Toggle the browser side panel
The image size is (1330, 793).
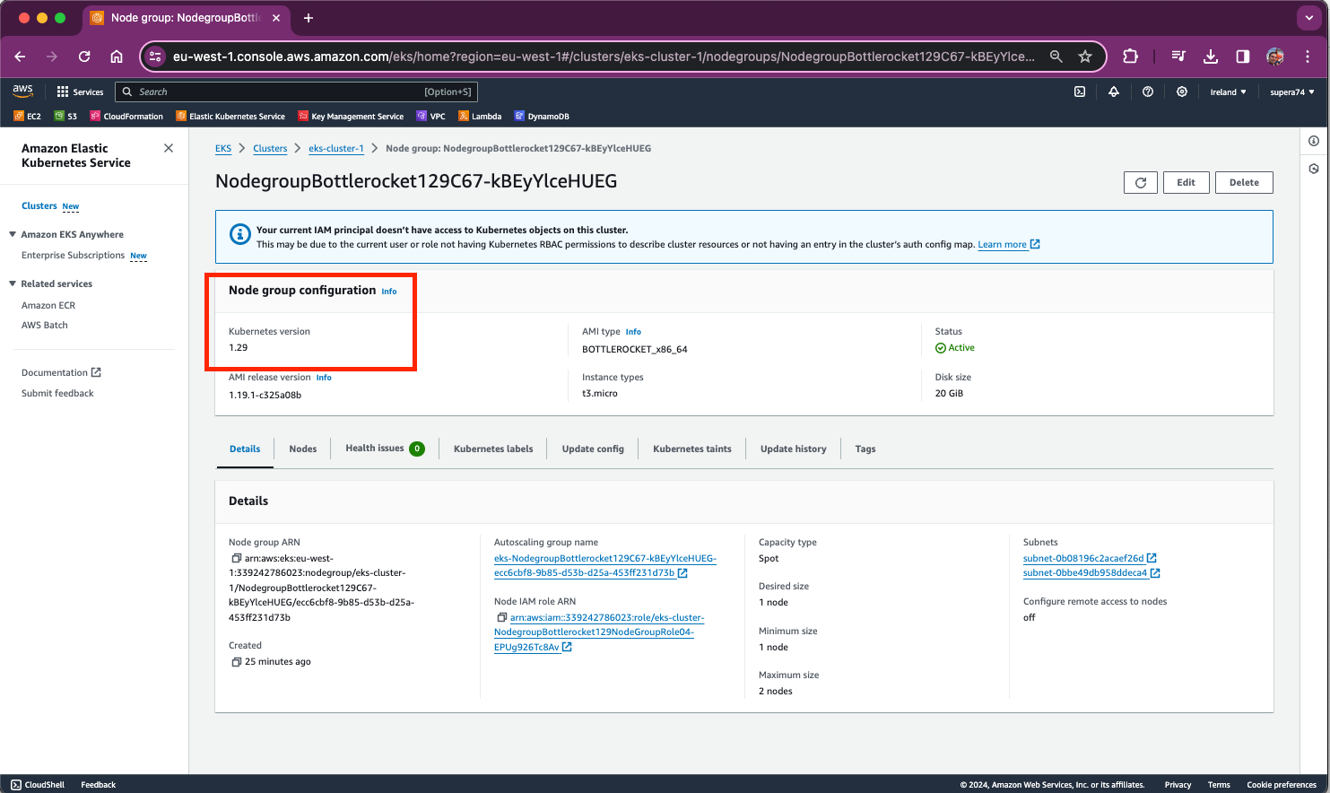click(x=1243, y=57)
